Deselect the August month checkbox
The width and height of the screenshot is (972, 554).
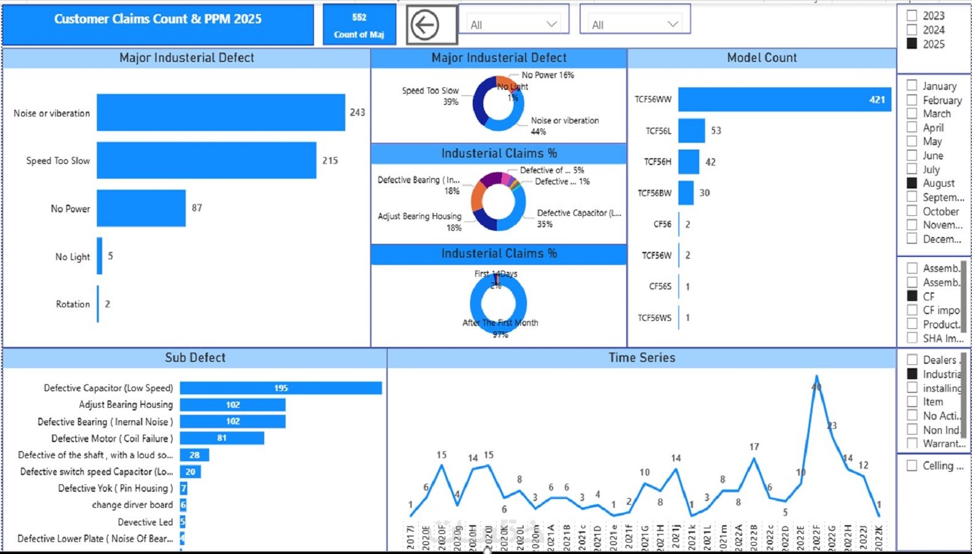(x=912, y=183)
